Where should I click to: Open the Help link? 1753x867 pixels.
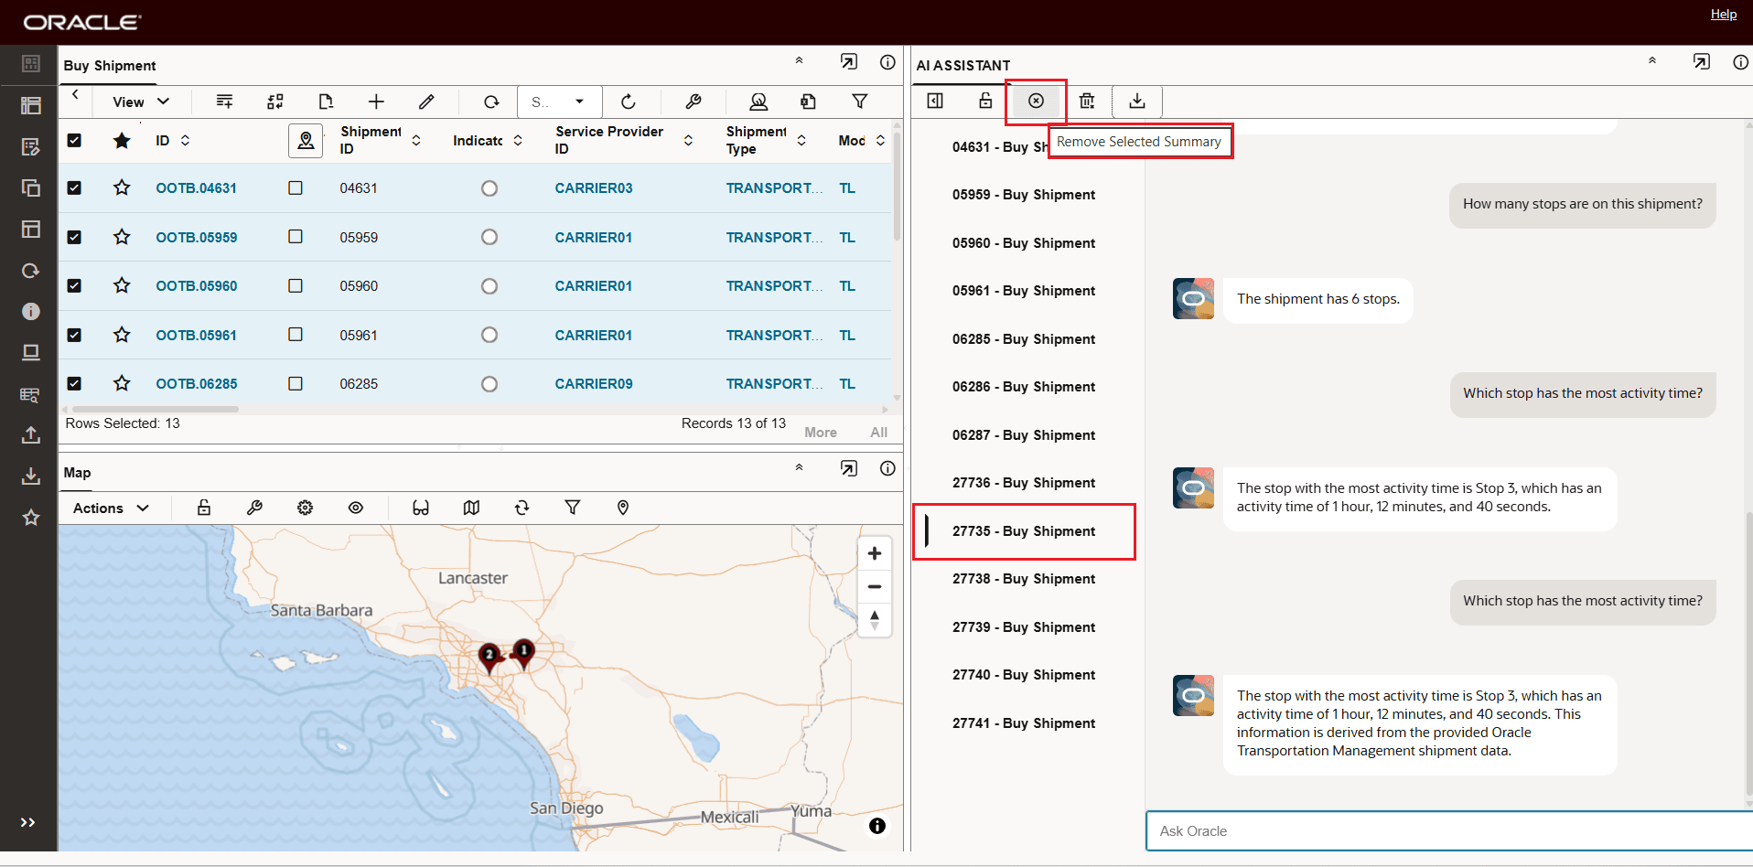pyautogui.click(x=1724, y=14)
